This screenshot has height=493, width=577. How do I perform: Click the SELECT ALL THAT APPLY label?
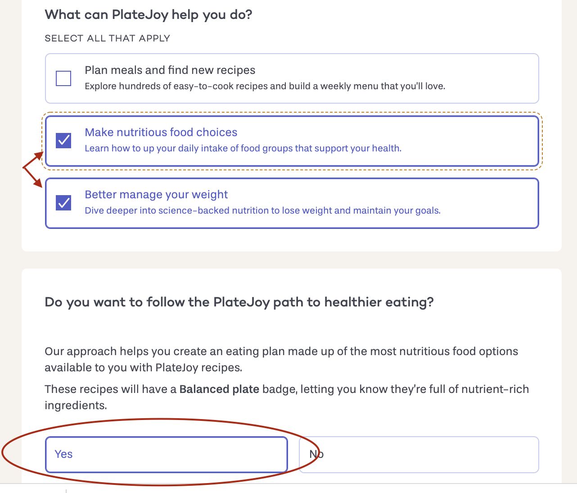pos(107,38)
